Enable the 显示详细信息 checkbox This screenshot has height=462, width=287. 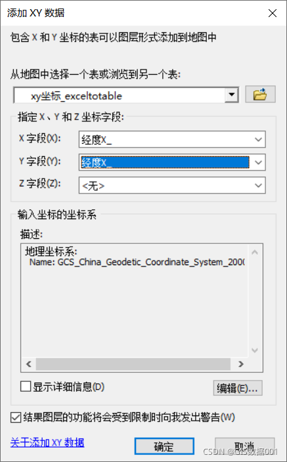point(26,387)
